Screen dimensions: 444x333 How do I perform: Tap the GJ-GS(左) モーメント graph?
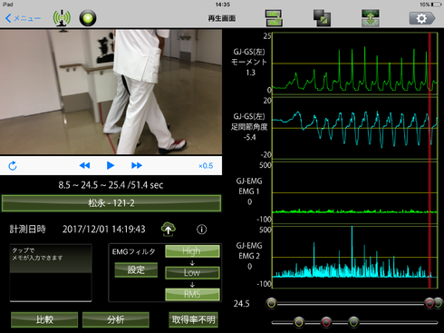point(355,64)
